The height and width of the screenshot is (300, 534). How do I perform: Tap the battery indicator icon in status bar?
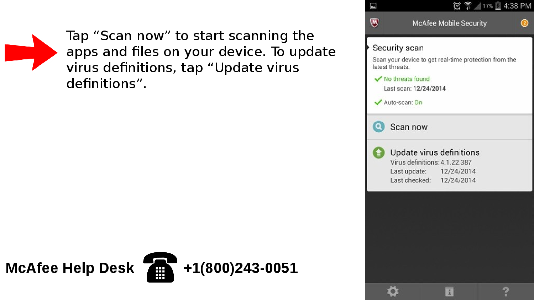point(498,6)
